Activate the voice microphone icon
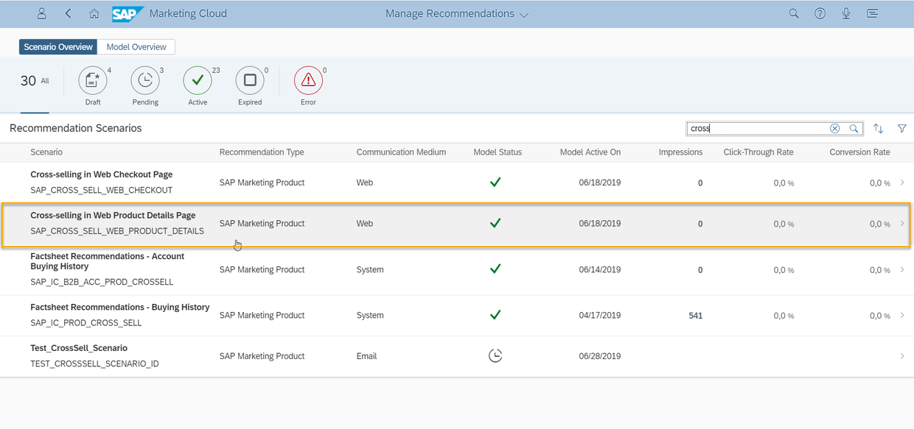The height and width of the screenshot is (429, 914). tap(846, 14)
